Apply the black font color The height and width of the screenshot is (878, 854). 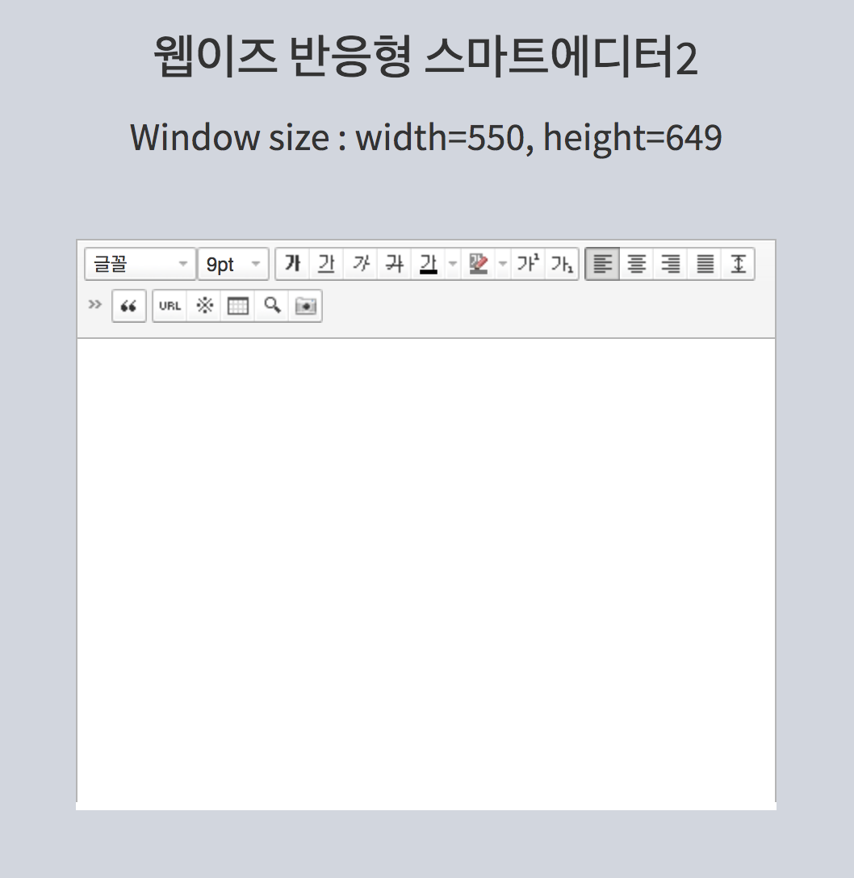(428, 264)
